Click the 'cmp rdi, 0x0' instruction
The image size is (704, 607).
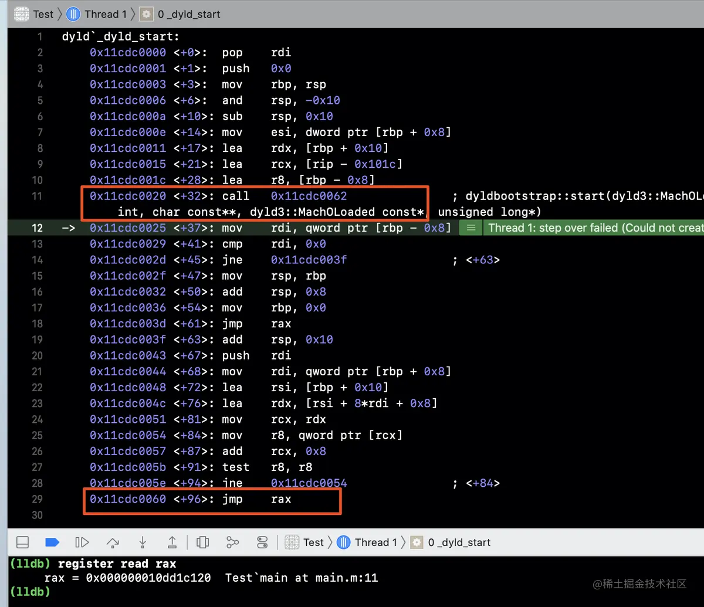tap(273, 244)
